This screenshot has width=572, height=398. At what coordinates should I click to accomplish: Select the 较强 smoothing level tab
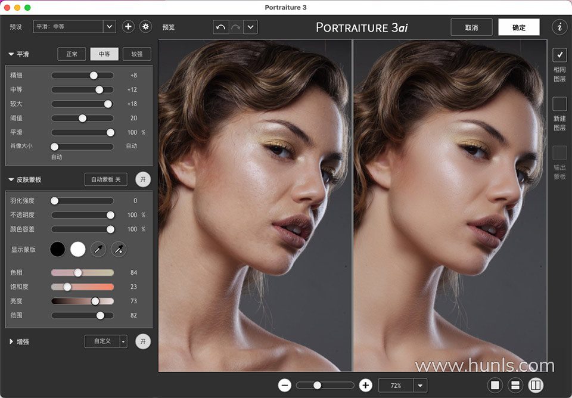[136, 54]
